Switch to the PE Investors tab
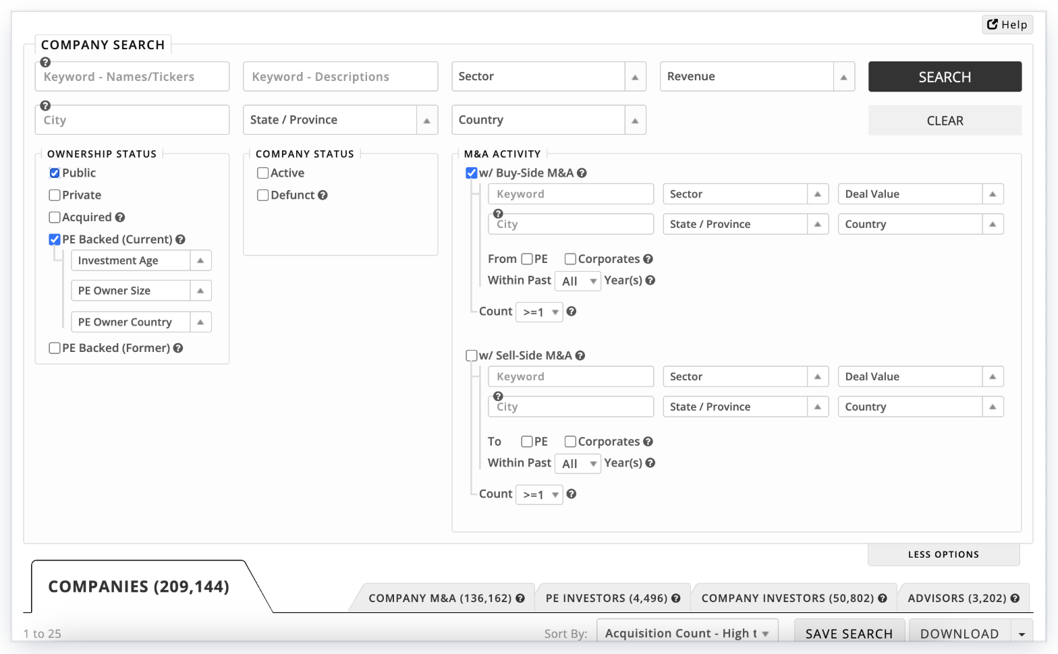The height and width of the screenshot is (654, 1058). click(x=606, y=598)
